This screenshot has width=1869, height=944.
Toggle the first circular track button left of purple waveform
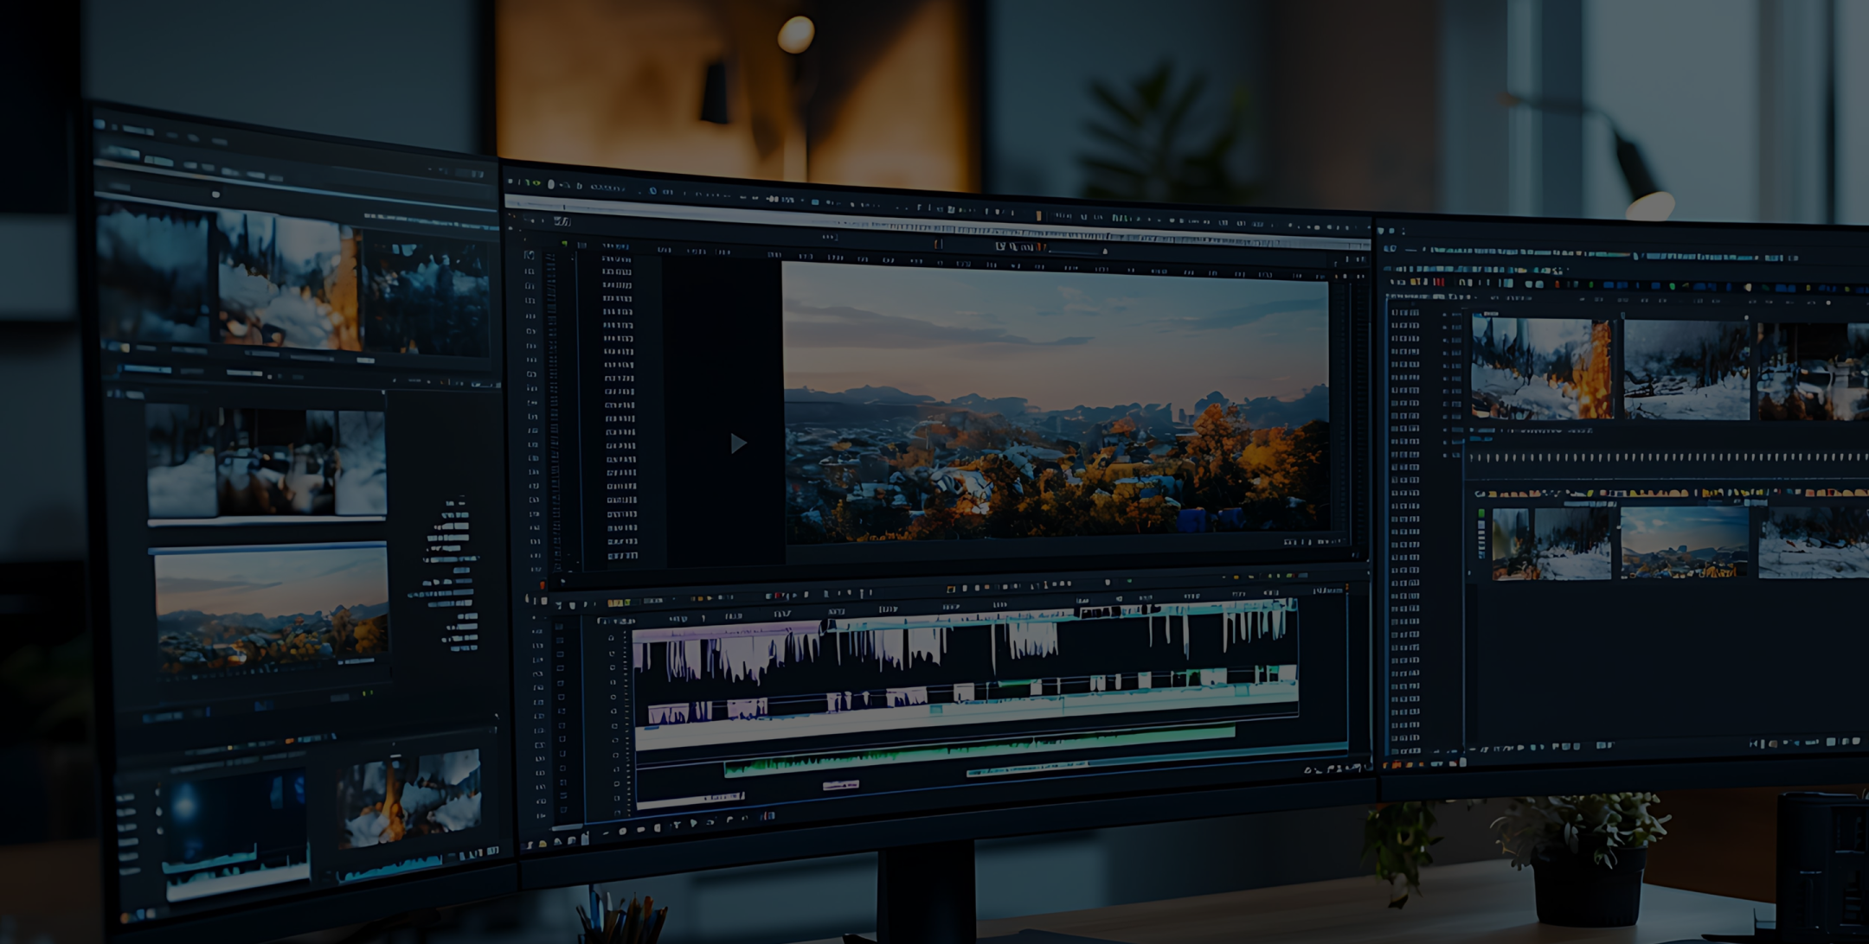(611, 638)
